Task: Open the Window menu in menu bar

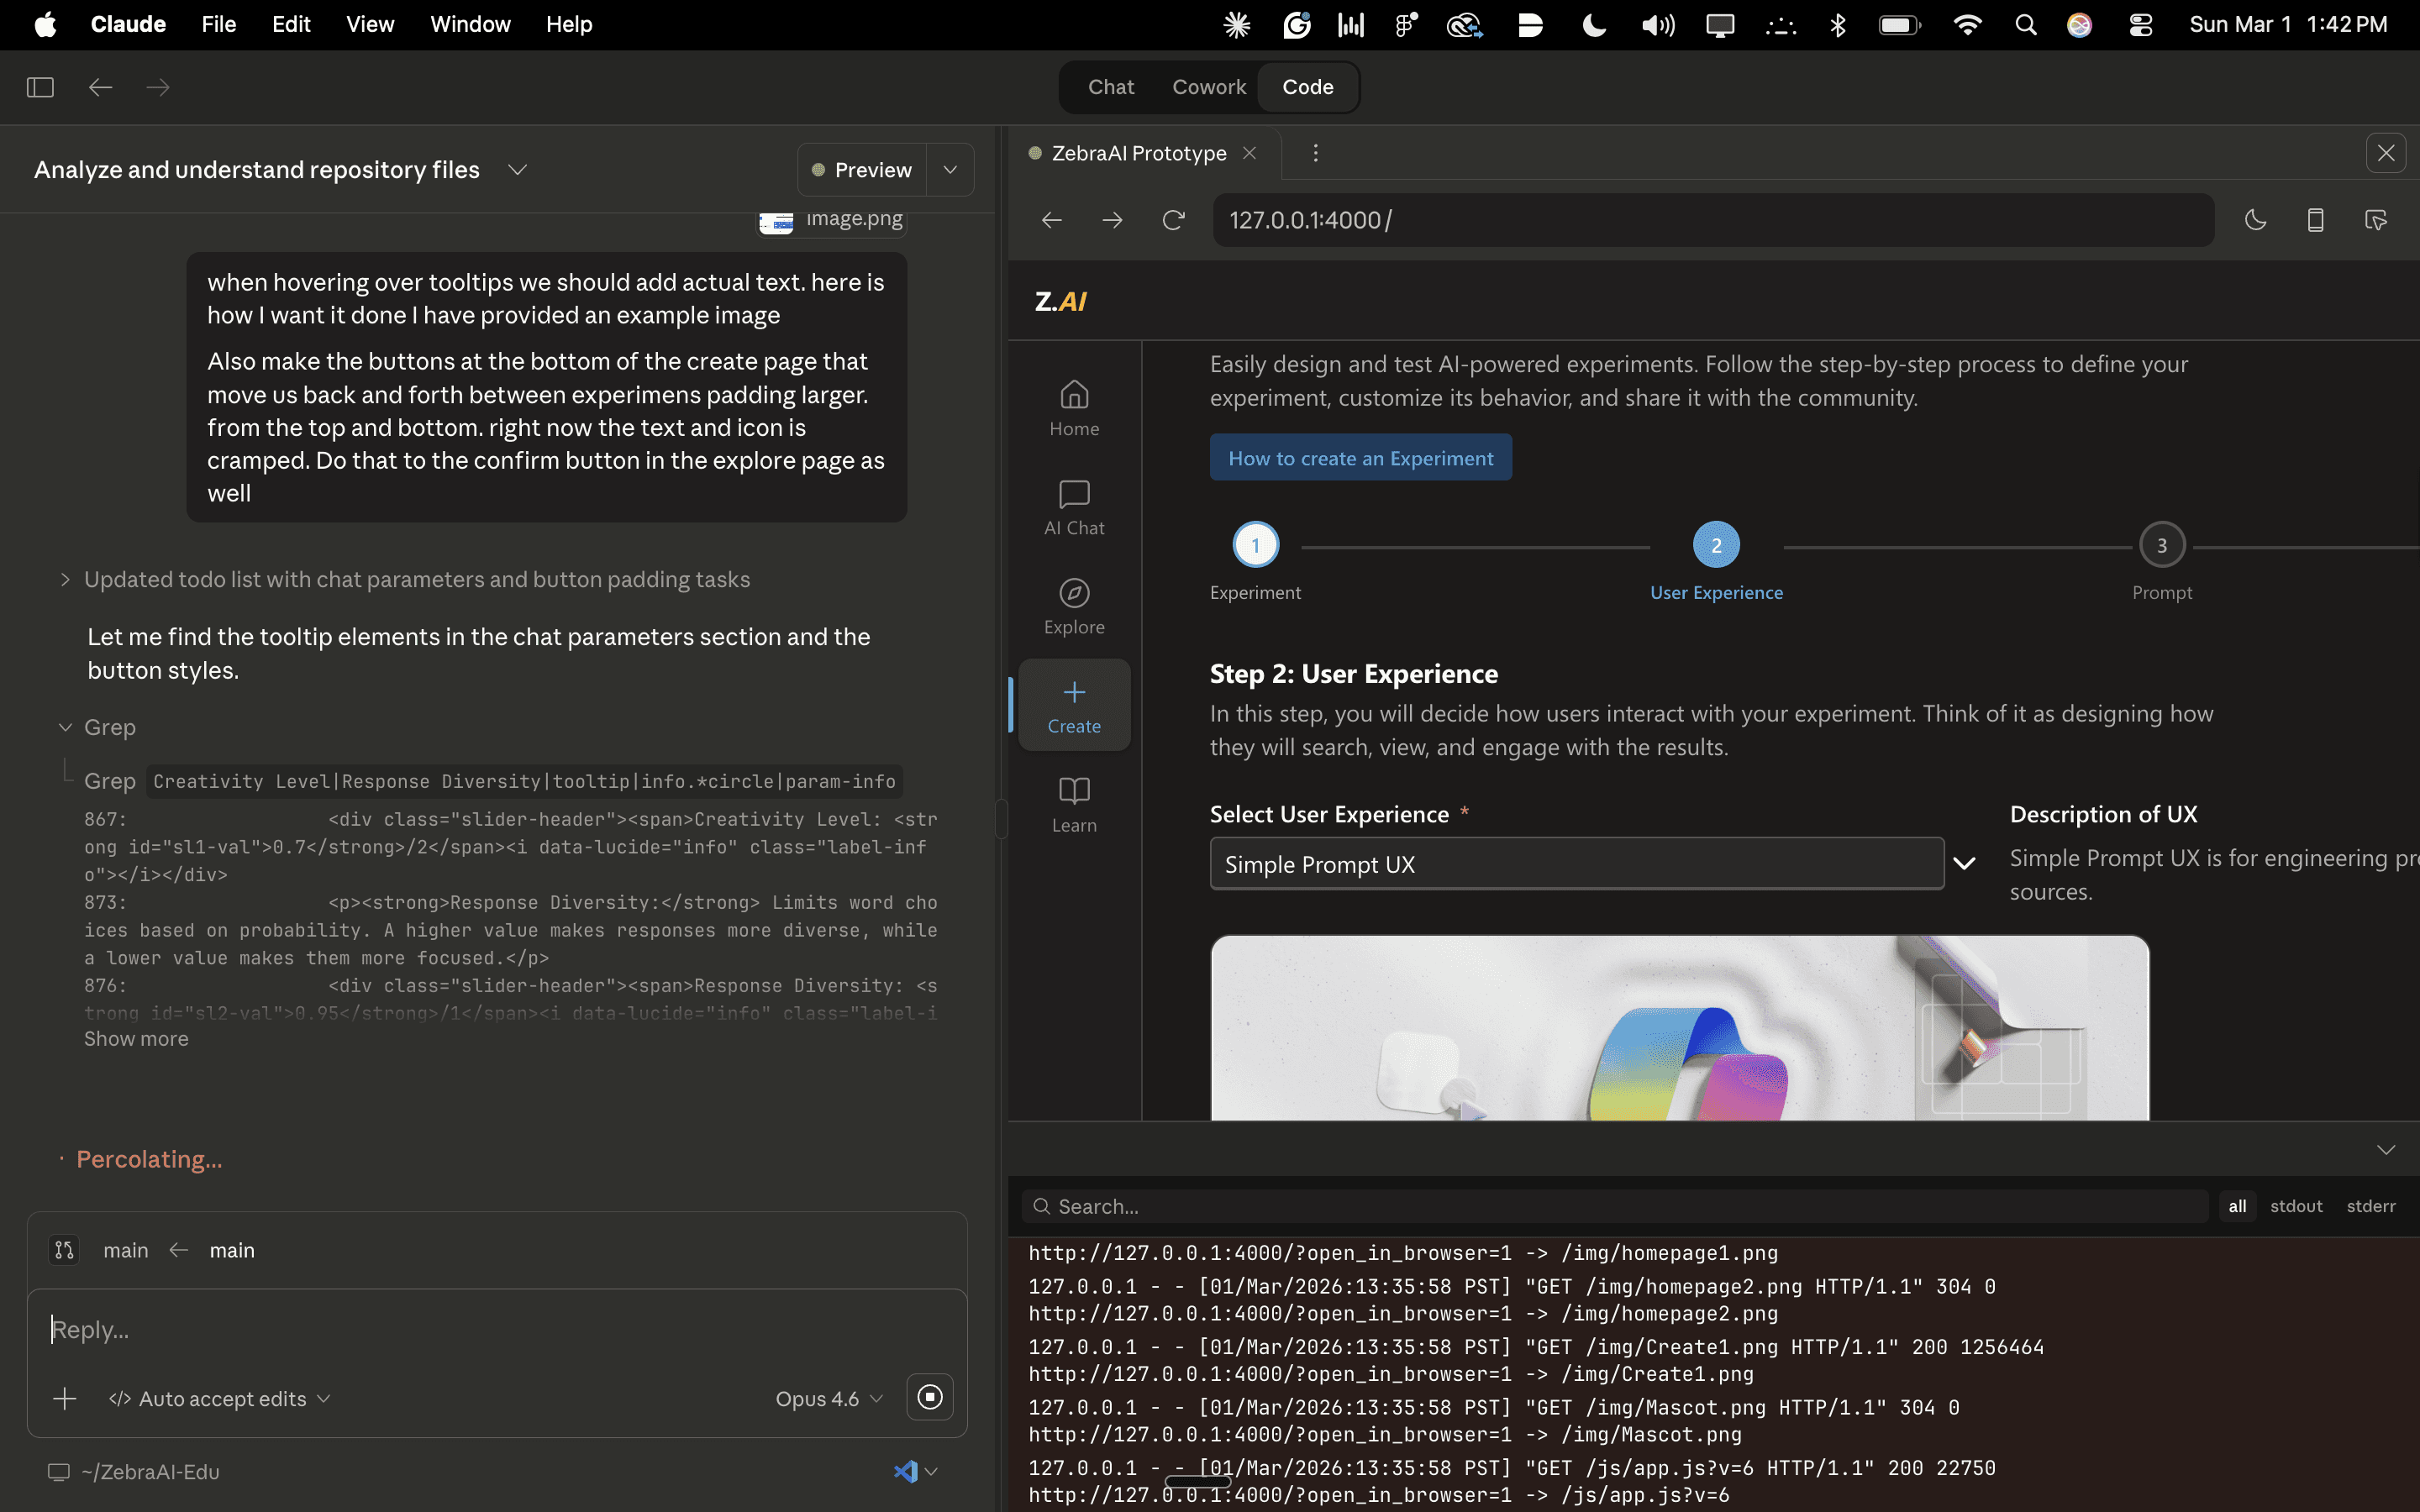Action: click(x=470, y=24)
